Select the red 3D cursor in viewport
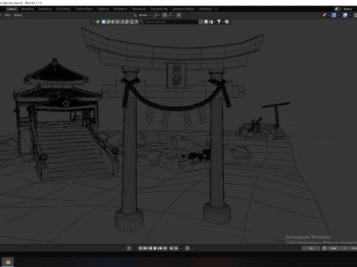The image size is (357, 267). click(x=65, y=104)
